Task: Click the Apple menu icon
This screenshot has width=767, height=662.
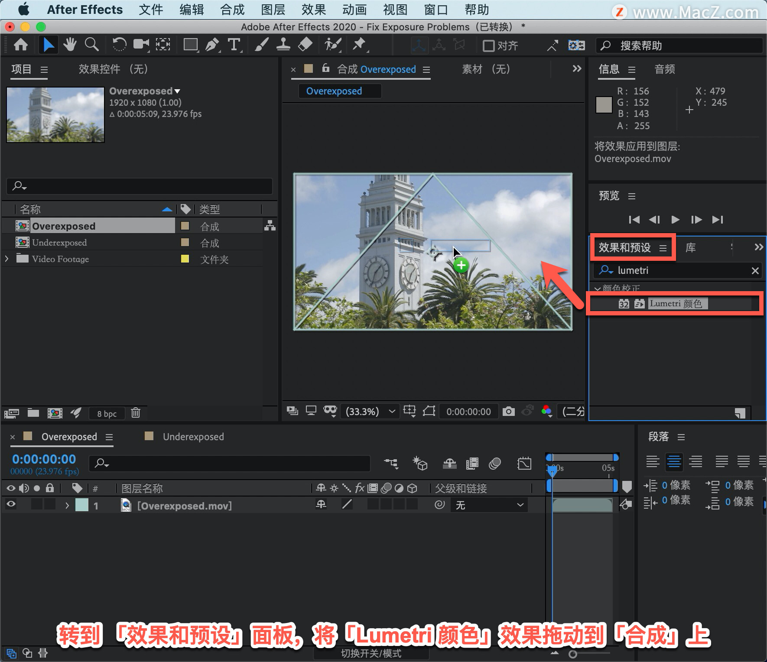Action: (24, 9)
